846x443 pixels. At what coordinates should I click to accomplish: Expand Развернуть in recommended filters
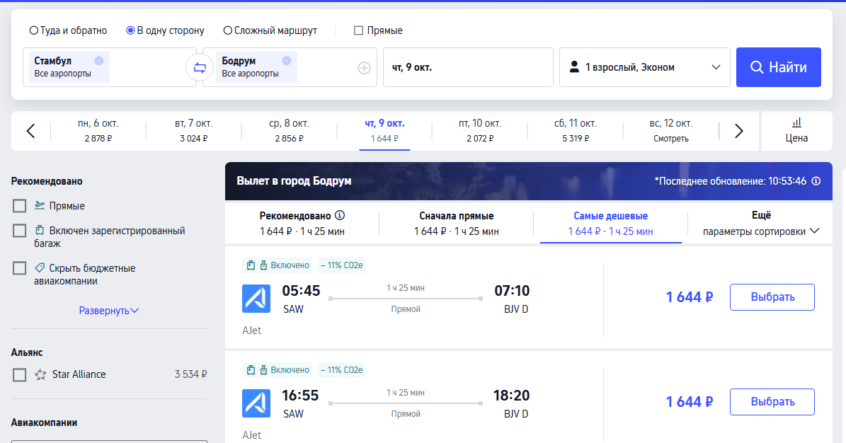108,311
